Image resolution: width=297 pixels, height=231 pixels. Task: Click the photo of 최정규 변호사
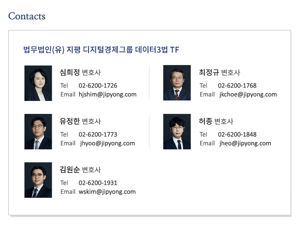(x=177, y=83)
